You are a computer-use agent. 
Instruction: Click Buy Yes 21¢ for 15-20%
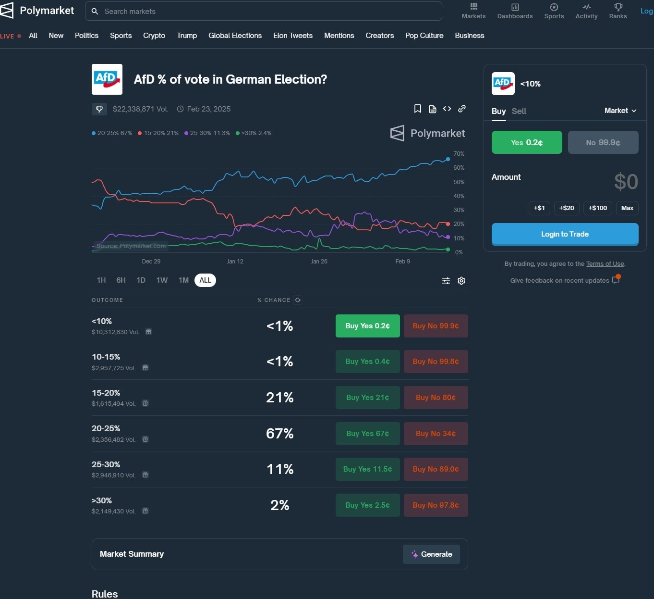pyautogui.click(x=368, y=398)
